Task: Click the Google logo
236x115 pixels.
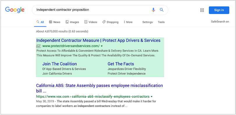Action: 15,10
